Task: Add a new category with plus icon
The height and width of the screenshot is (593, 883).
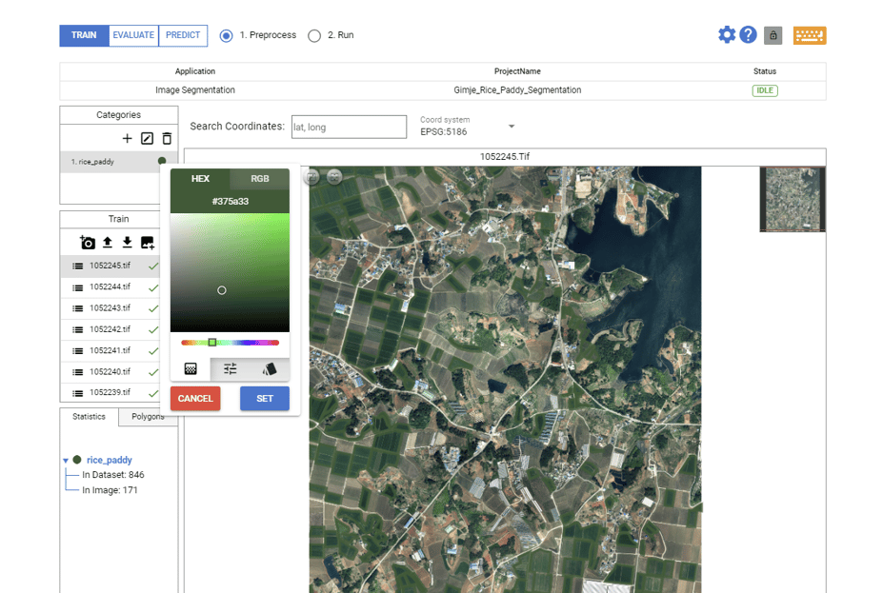Action: click(x=128, y=139)
